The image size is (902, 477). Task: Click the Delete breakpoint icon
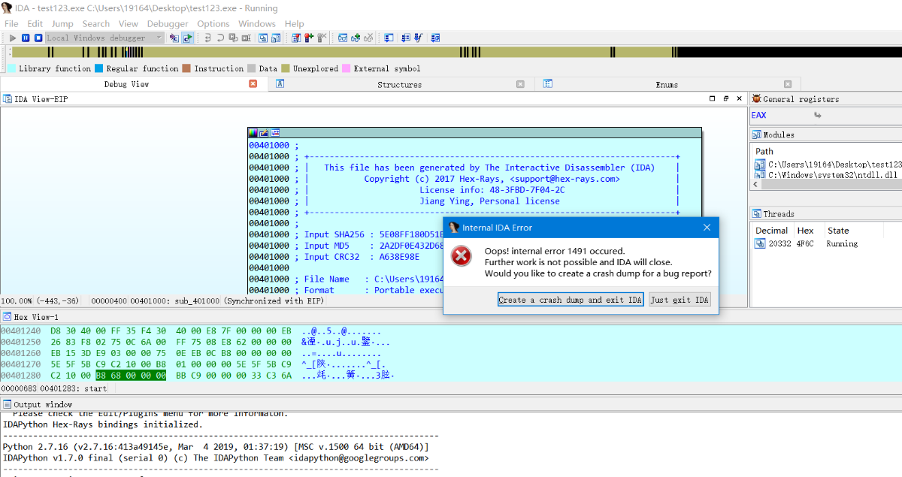click(x=322, y=38)
